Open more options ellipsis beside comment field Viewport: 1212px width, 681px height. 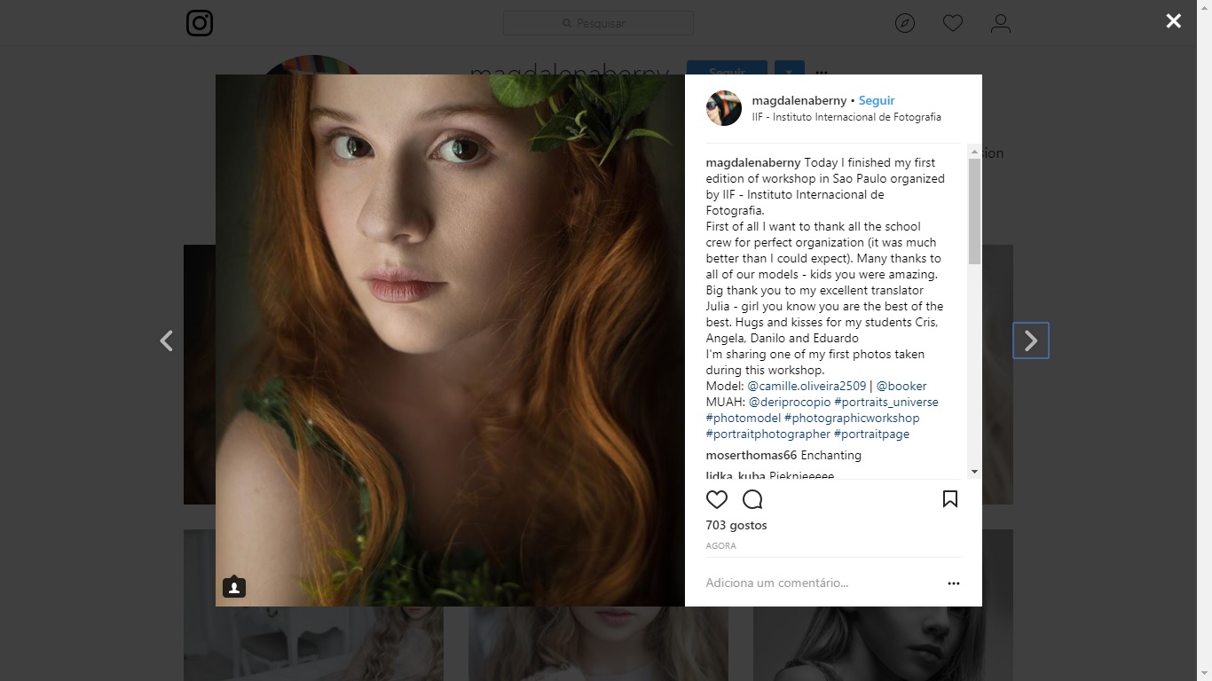953,583
